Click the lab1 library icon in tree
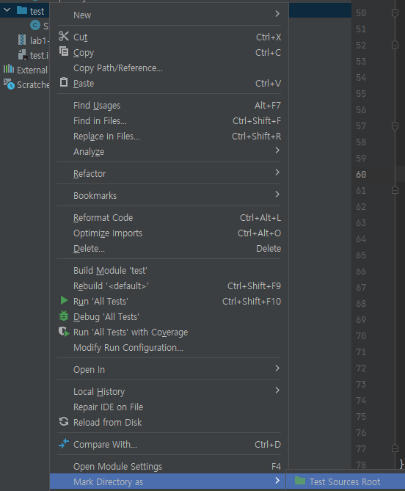405x491 pixels. 22,40
